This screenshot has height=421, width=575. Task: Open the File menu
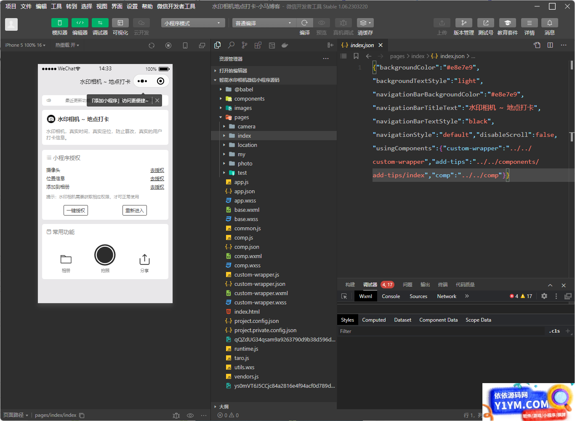point(26,6)
